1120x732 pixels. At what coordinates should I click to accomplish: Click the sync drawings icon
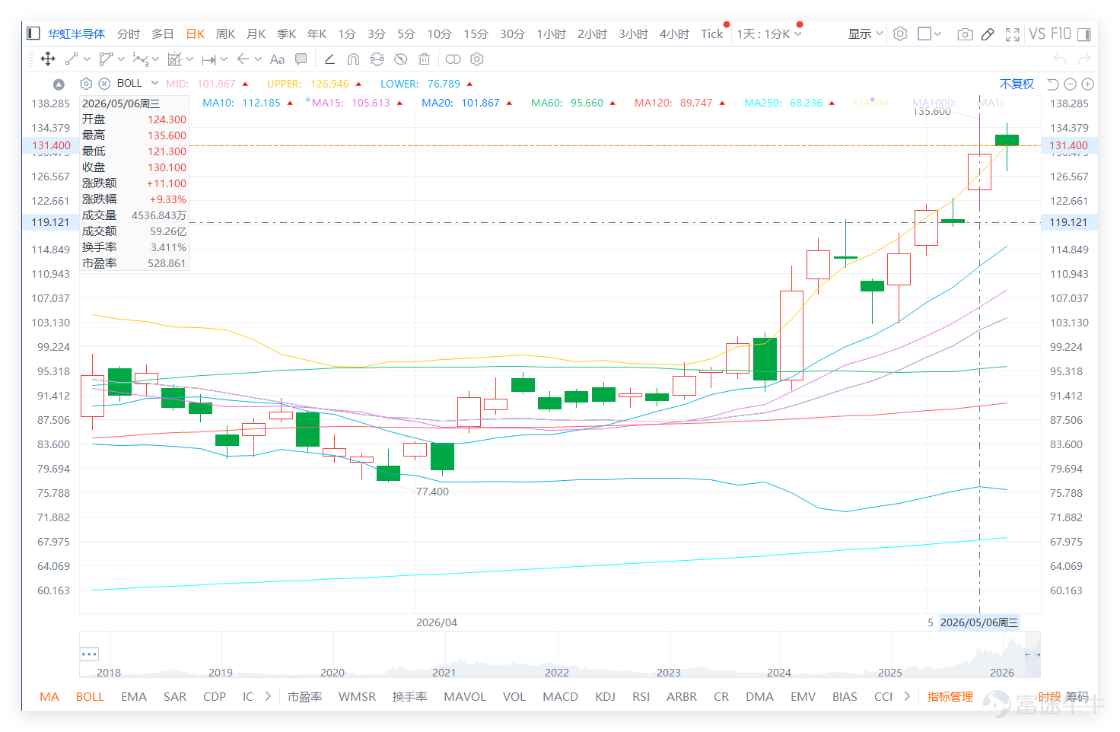pos(377,59)
